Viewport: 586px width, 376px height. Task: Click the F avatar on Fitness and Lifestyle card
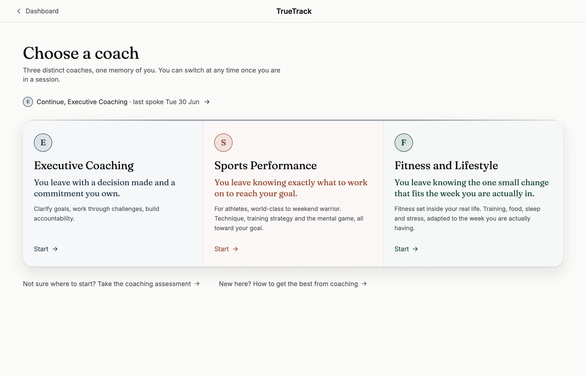click(x=404, y=142)
